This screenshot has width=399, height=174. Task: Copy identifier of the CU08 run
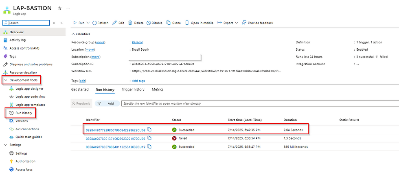150,130
